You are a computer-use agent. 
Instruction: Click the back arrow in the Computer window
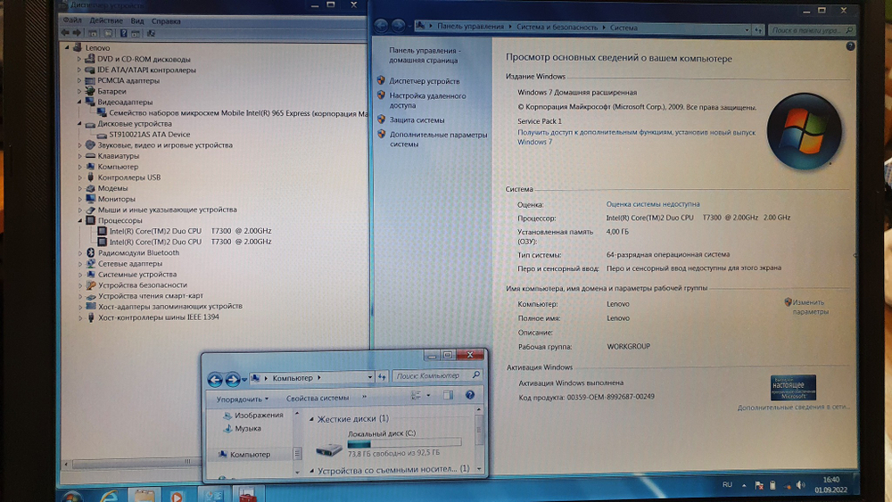(215, 379)
